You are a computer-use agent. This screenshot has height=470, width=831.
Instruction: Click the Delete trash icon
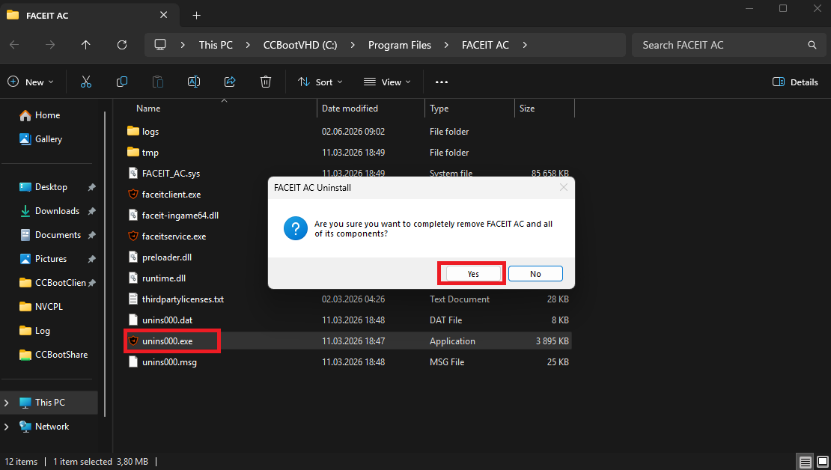coord(266,82)
